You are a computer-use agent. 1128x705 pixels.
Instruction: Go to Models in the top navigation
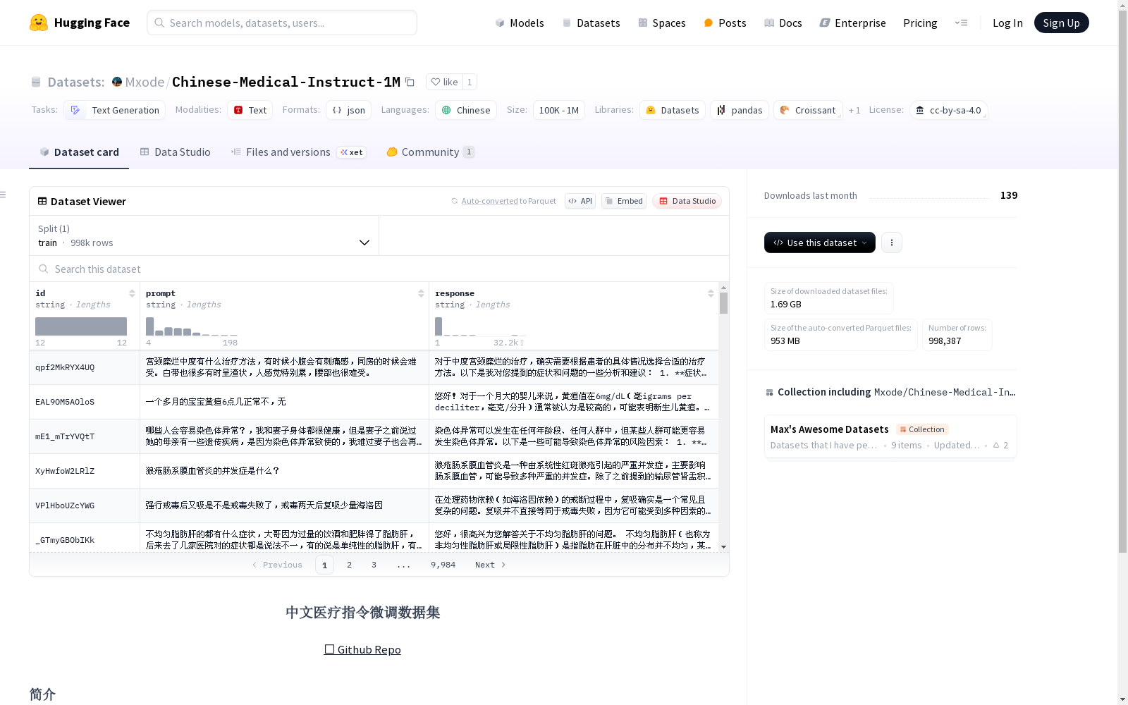tap(520, 23)
